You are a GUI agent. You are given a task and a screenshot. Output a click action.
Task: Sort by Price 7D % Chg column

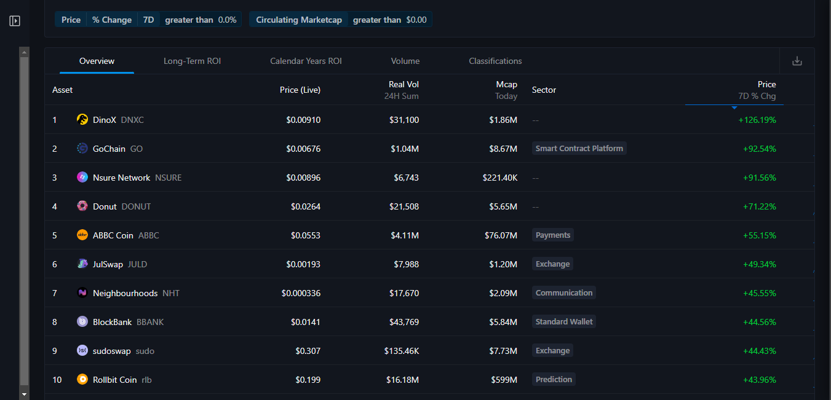coord(757,90)
